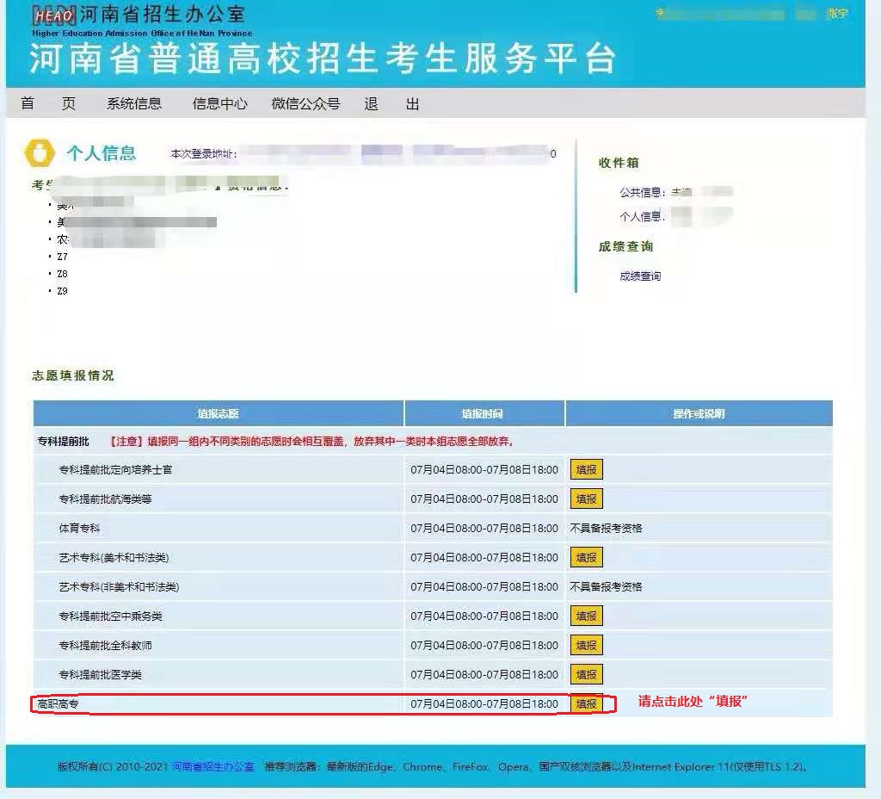Click 填报 for 专科提前批空中乘务类
The image size is (881, 799).
pos(586,616)
